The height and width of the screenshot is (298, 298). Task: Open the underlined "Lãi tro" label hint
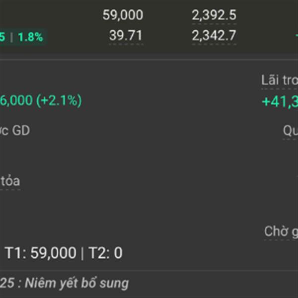279,80
